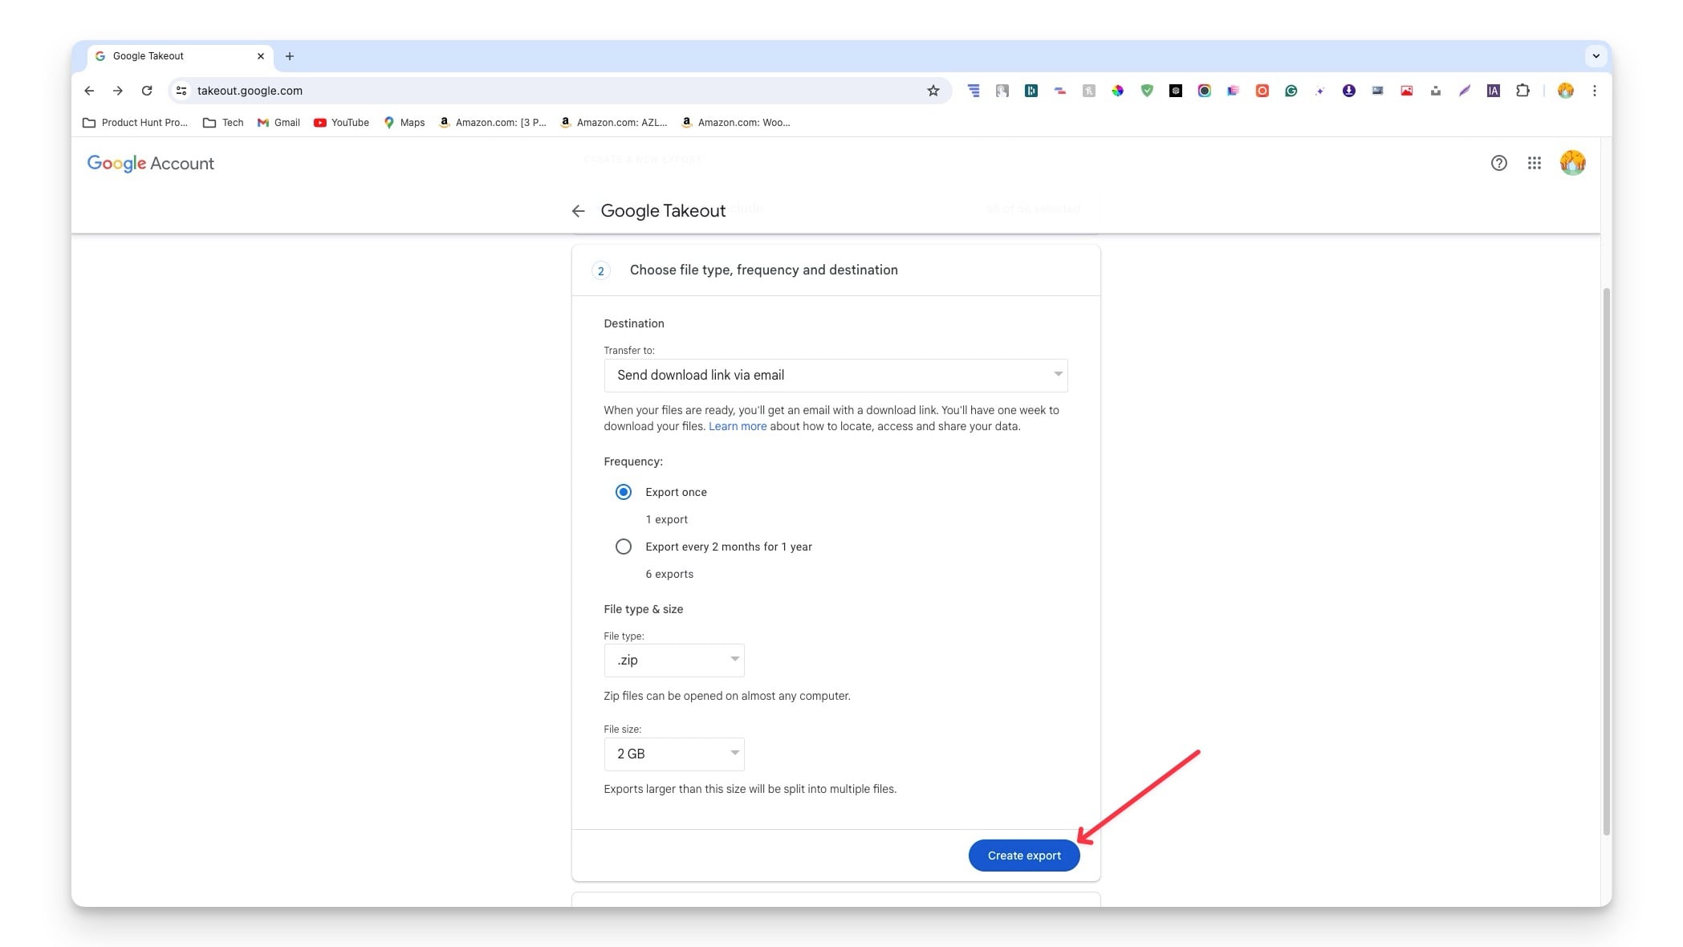Go back with the browser back arrow
Image resolution: width=1683 pixels, height=947 pixels.
pos(89,91)
